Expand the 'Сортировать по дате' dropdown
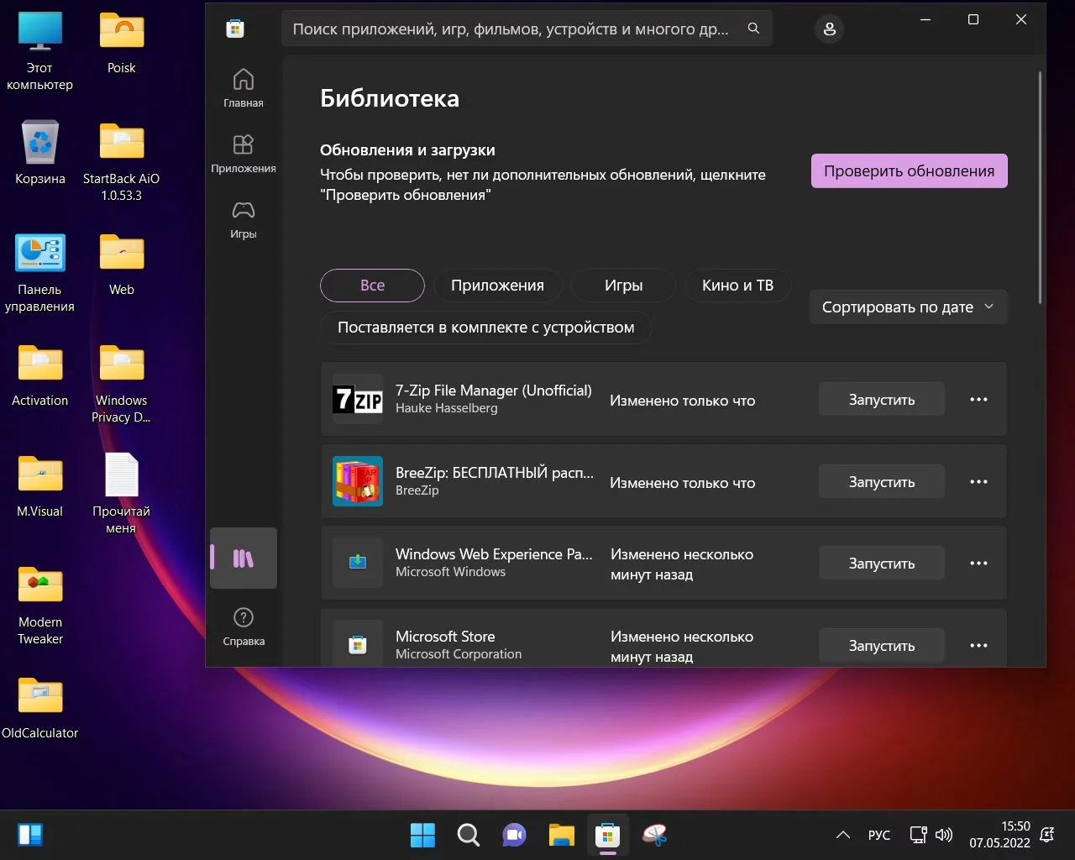Screen dimensions: 1075x860 click(908, 307)
